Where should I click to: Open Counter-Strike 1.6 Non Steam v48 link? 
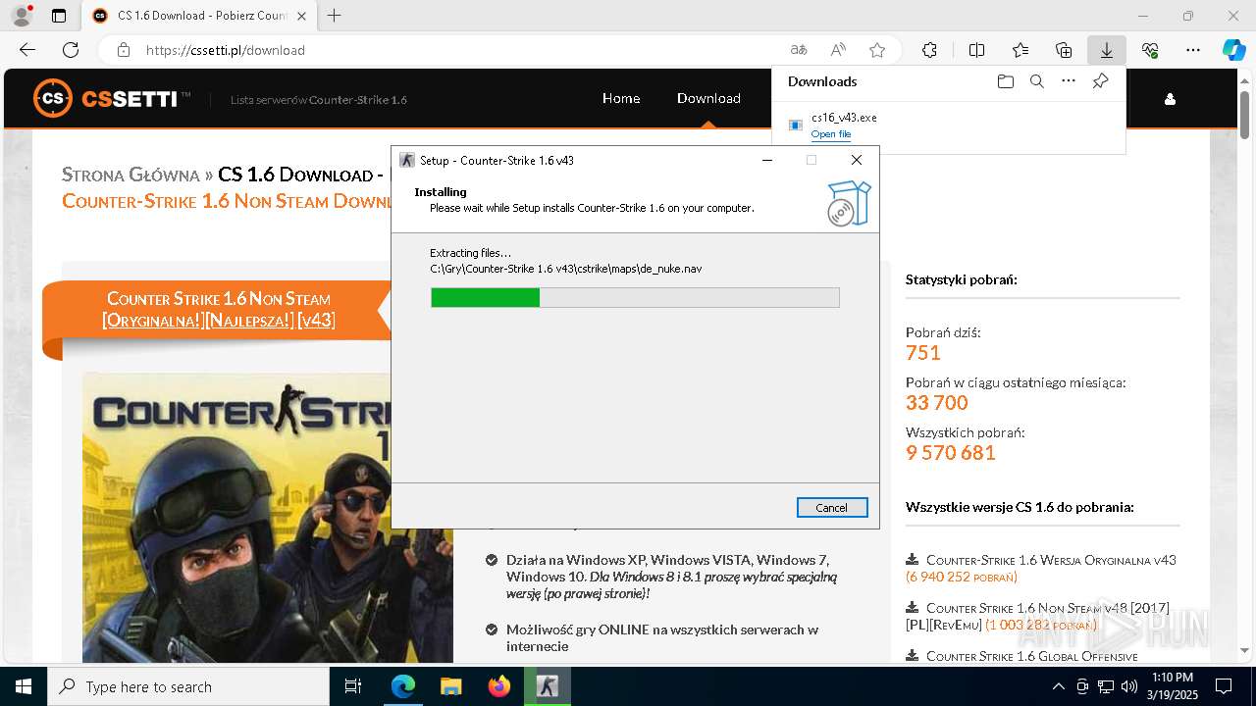1037,616
